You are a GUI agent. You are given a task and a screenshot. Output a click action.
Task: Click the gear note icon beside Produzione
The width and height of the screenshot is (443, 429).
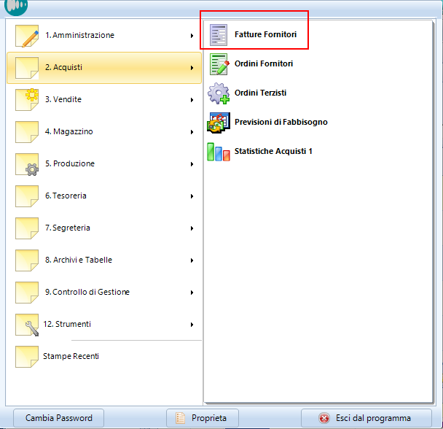pyautogui.click(x=27, y=164)
